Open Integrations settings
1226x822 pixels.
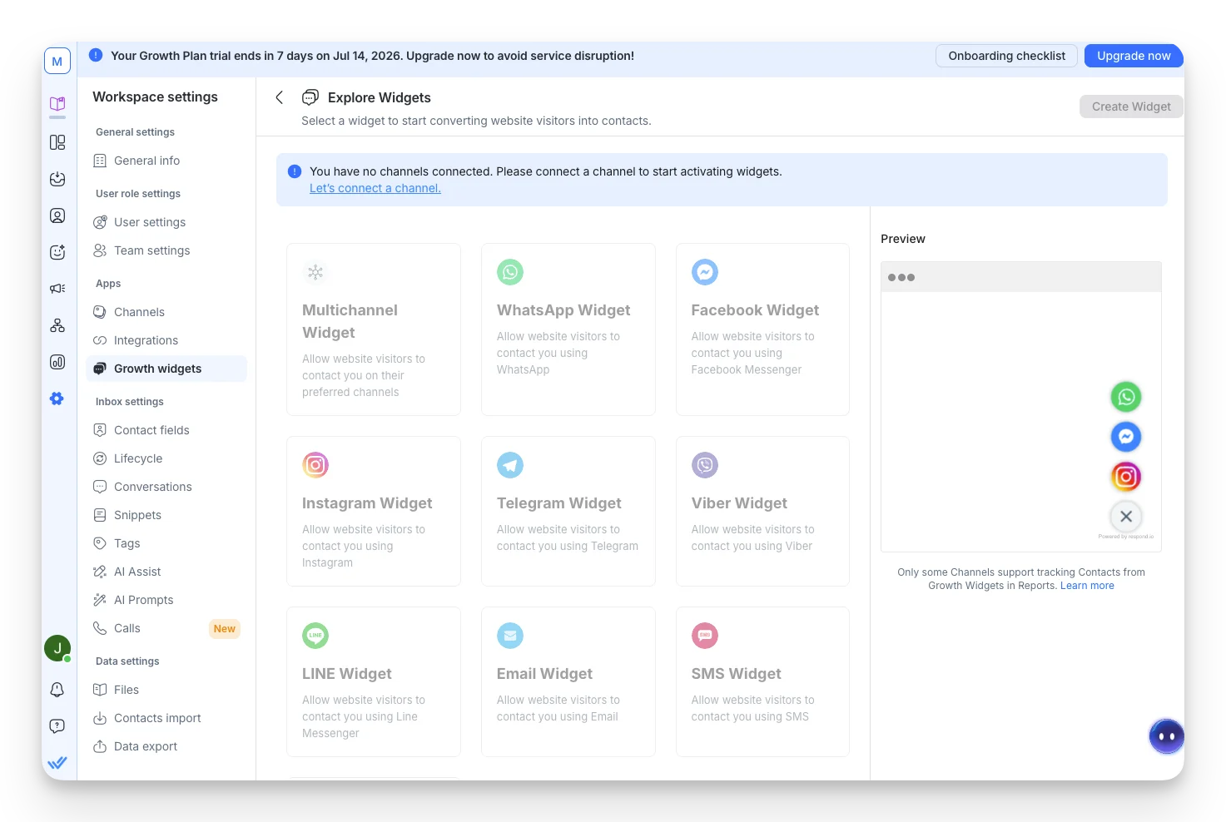(166, 340)
